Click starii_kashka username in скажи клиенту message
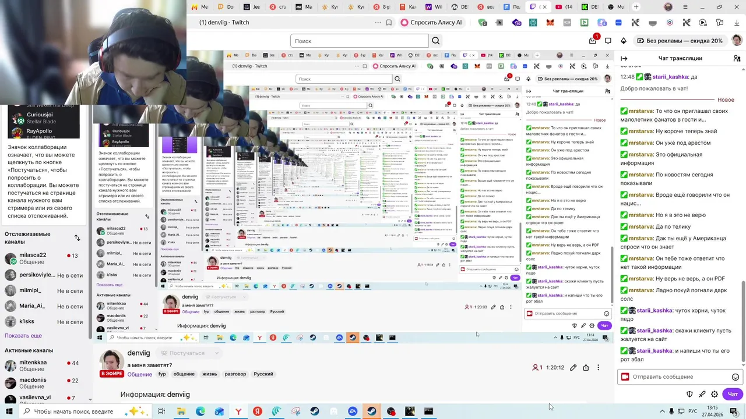 [x=654, y=331]
